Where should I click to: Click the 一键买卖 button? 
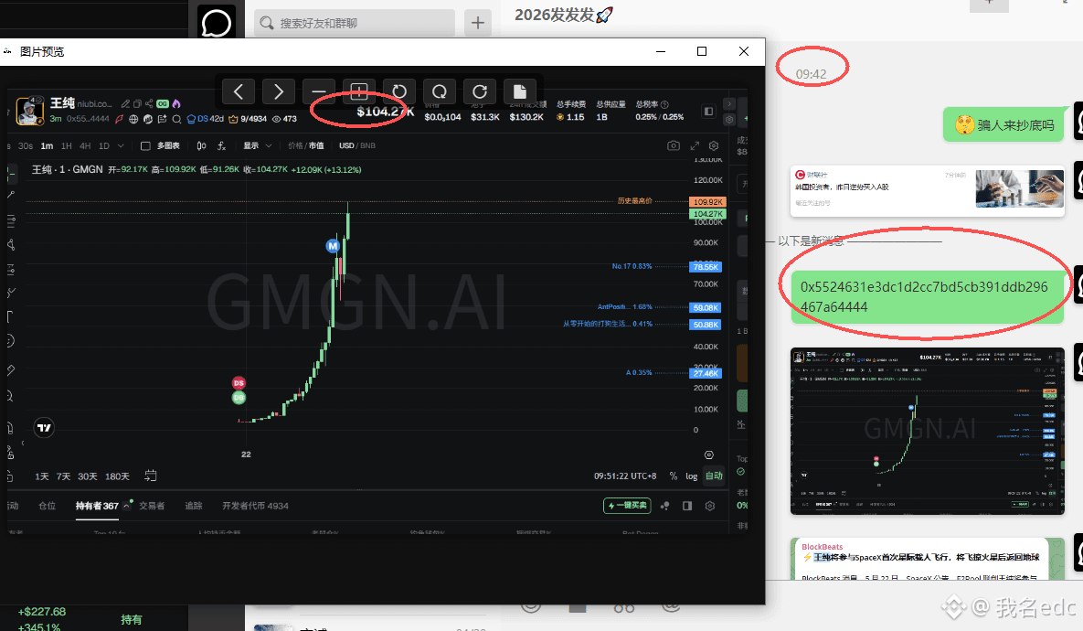(627, 505)
